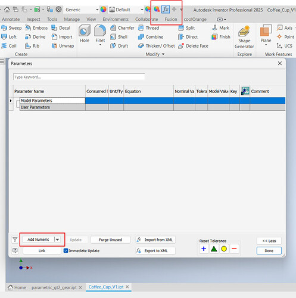296x298 pixels.
Task: Toggle the Immediate Update checkbox
Action: click(66, 251)
